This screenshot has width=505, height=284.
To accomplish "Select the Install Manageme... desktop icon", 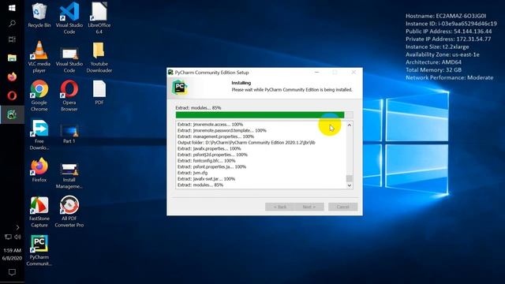I will coord(69,175).
